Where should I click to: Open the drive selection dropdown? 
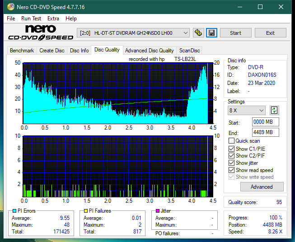coord(133,33)
